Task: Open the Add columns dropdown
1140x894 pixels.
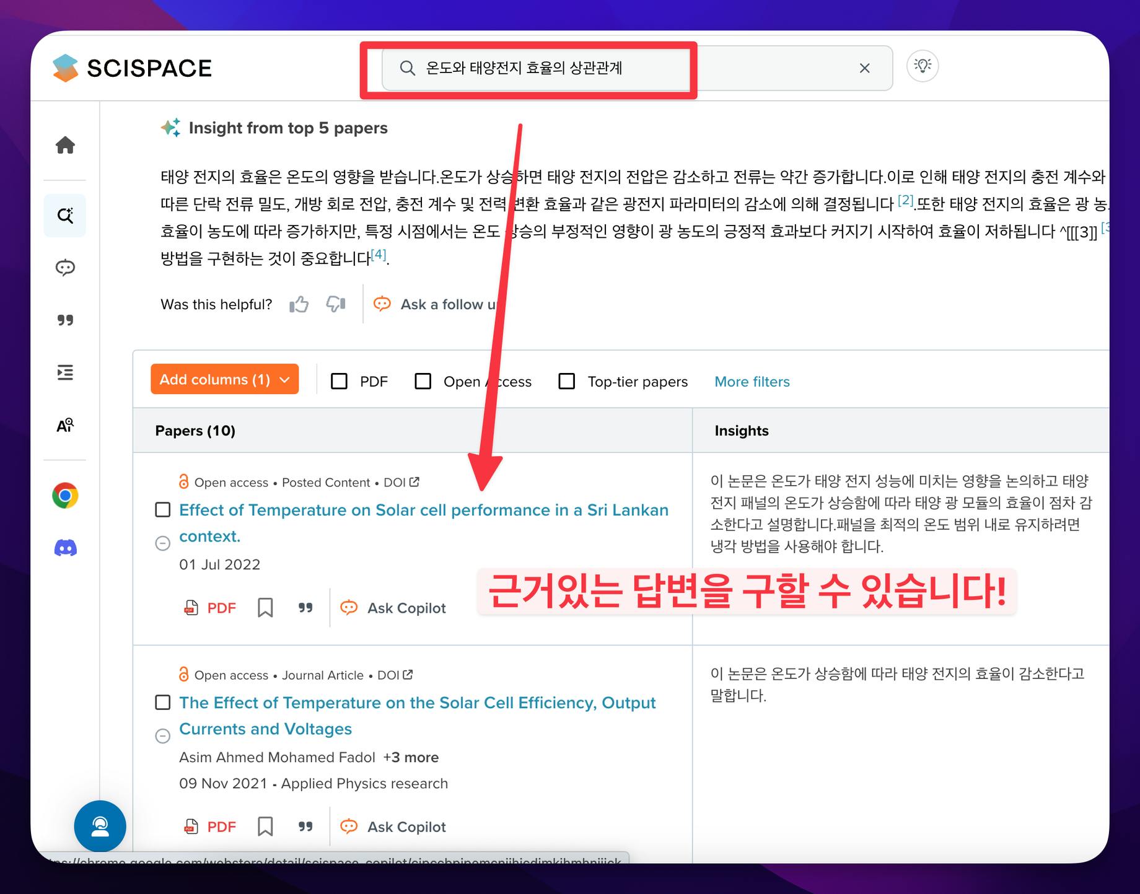Action: point(224,379)
